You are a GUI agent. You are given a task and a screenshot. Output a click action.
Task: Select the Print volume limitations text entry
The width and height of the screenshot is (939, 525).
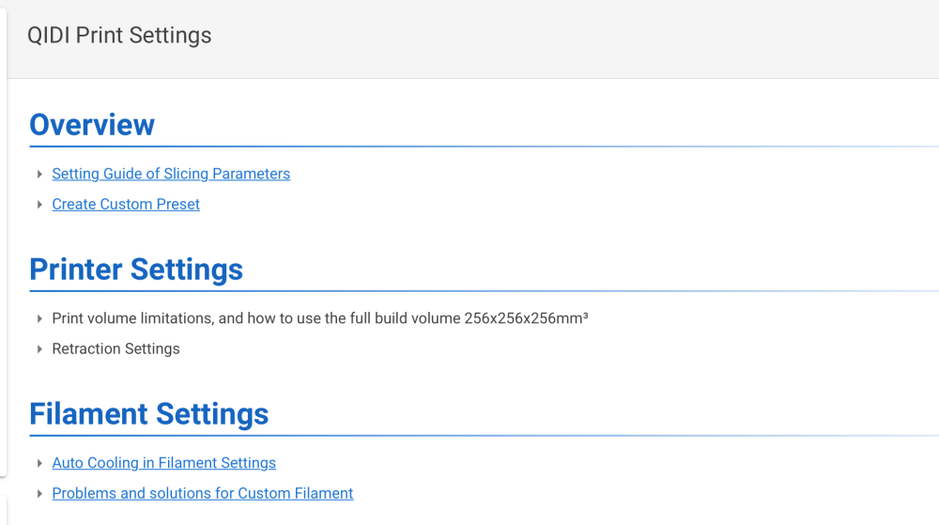(x=319, y=318)
